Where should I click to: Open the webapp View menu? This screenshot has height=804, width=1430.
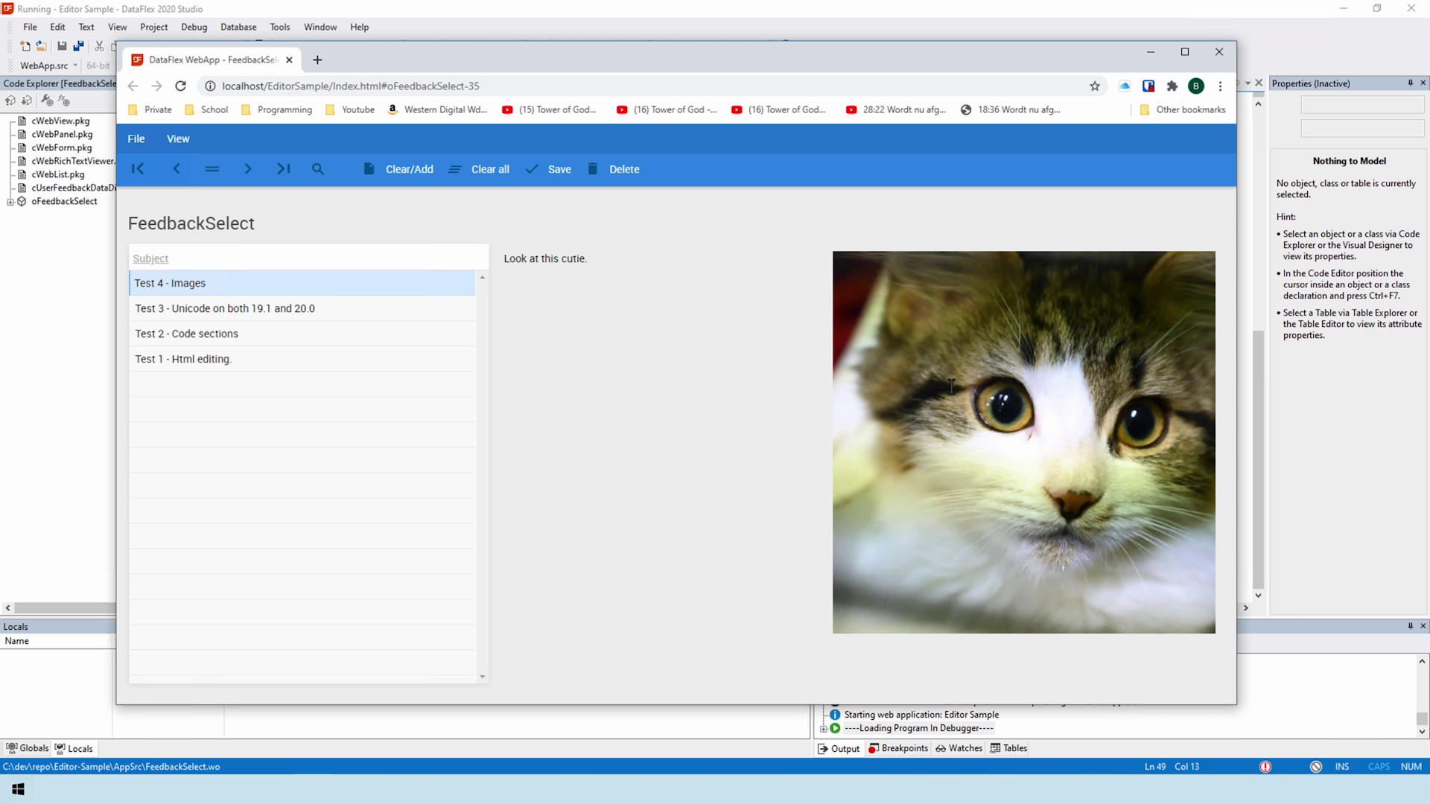178,138
